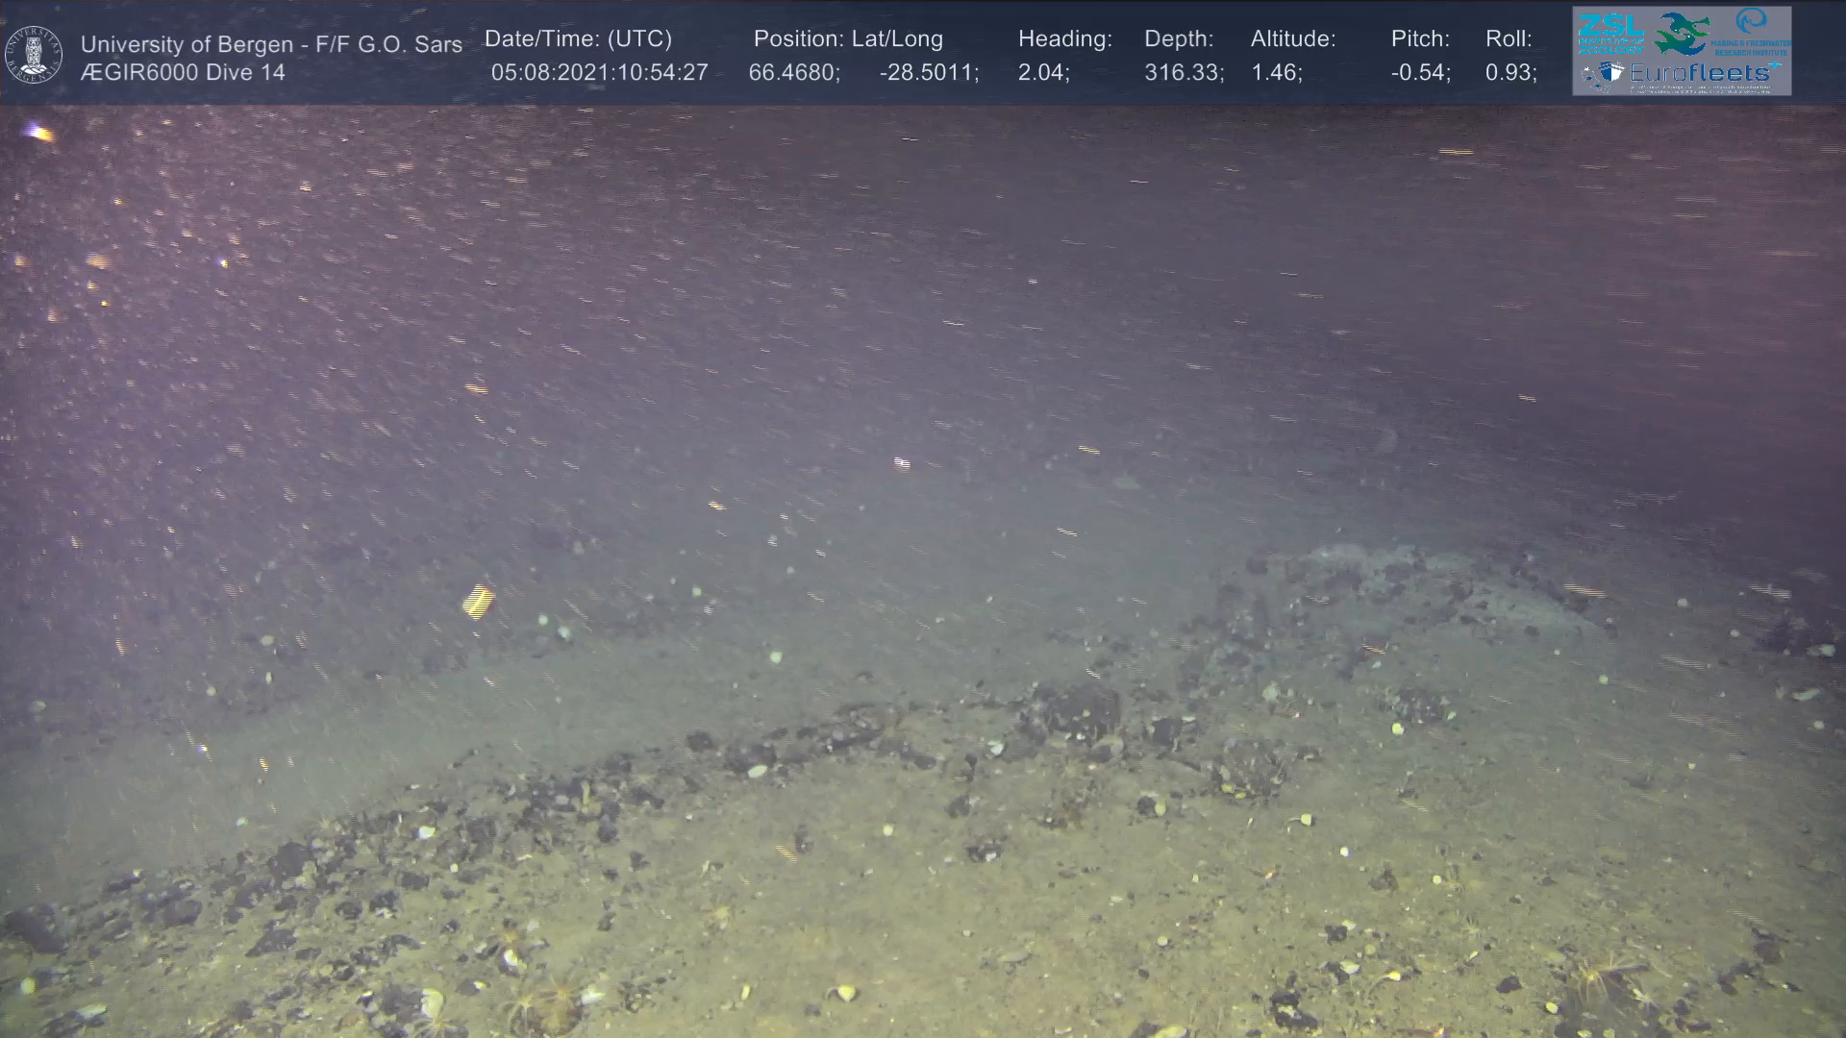The height and width of the screenshot is (1038, 1846).
Task: Click the bright glowing particle in top-left corner
Action: pyautogui.click(x=37, y=132)
